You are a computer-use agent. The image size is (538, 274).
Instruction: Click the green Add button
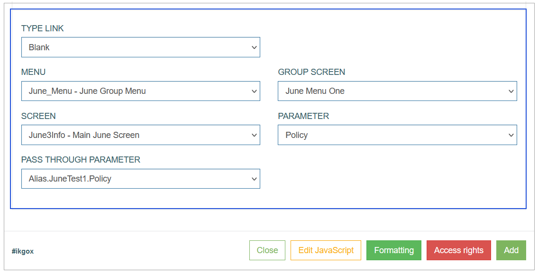(x=511, y=250)
